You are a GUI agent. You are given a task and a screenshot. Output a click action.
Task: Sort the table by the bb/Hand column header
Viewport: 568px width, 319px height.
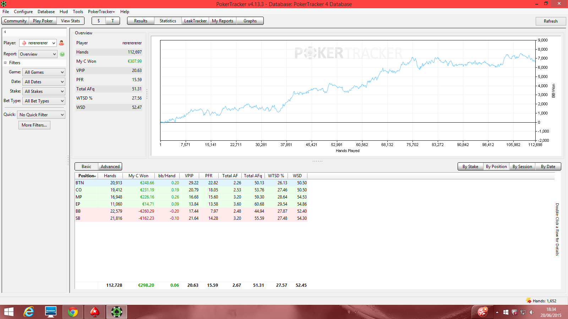167,176
